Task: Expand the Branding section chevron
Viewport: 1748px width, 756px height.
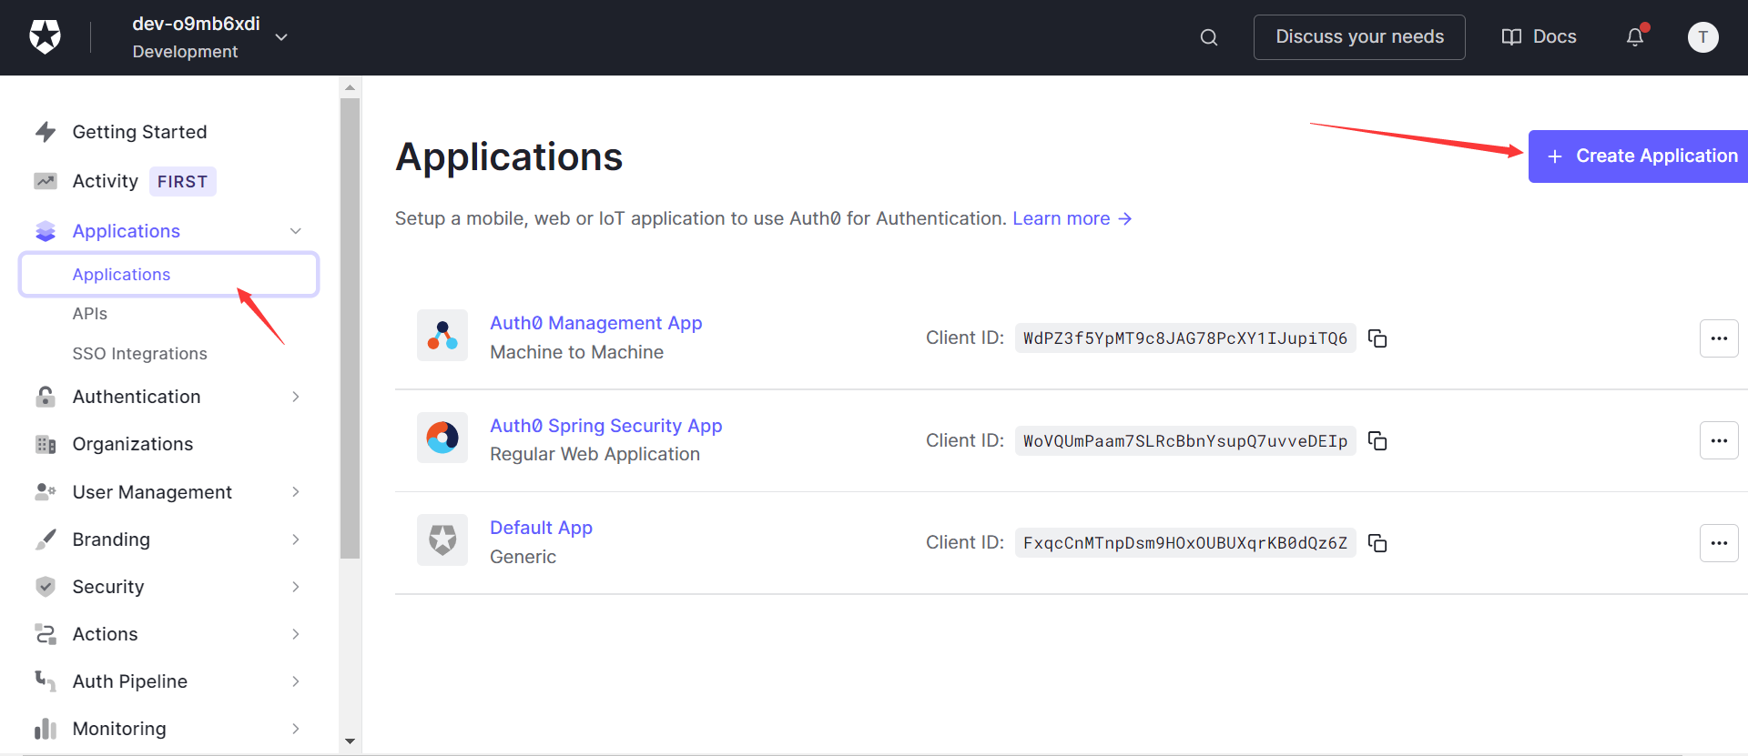Action: (x=296, y=539)
